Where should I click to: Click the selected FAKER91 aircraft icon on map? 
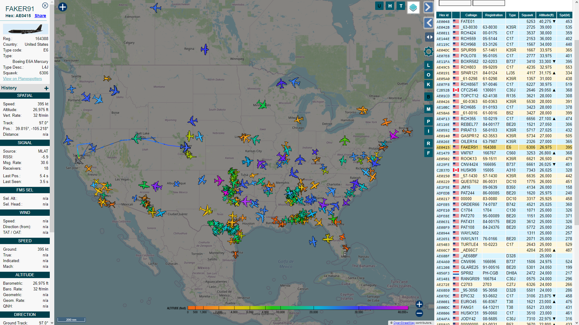coord(185,147)
